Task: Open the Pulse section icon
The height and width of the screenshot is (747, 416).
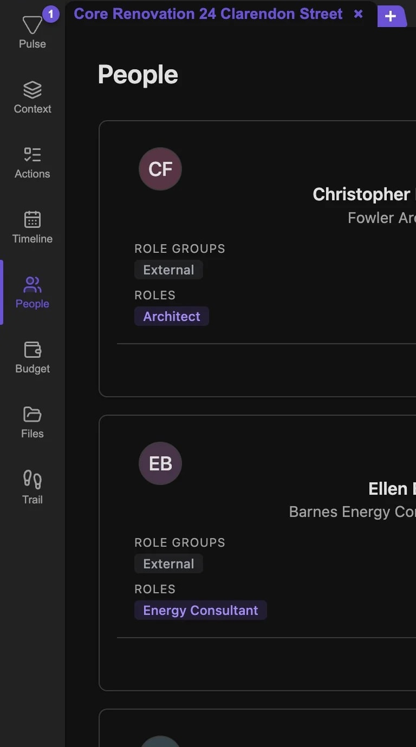Action: pos(32,25)
